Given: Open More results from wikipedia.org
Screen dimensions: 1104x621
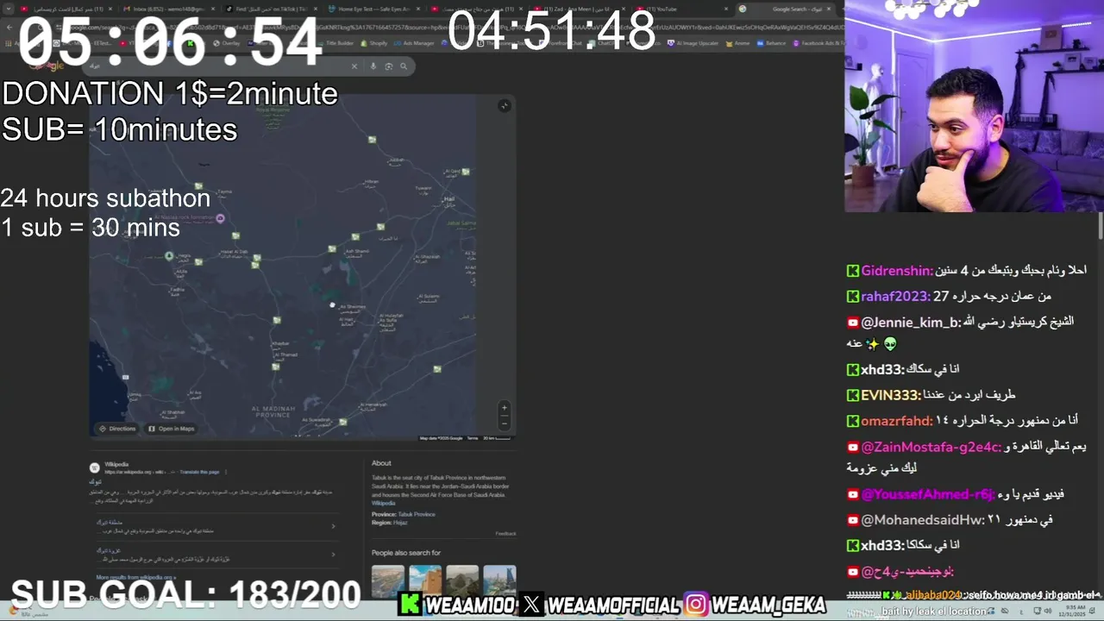Looking at the screenshot, I should 135,577.
